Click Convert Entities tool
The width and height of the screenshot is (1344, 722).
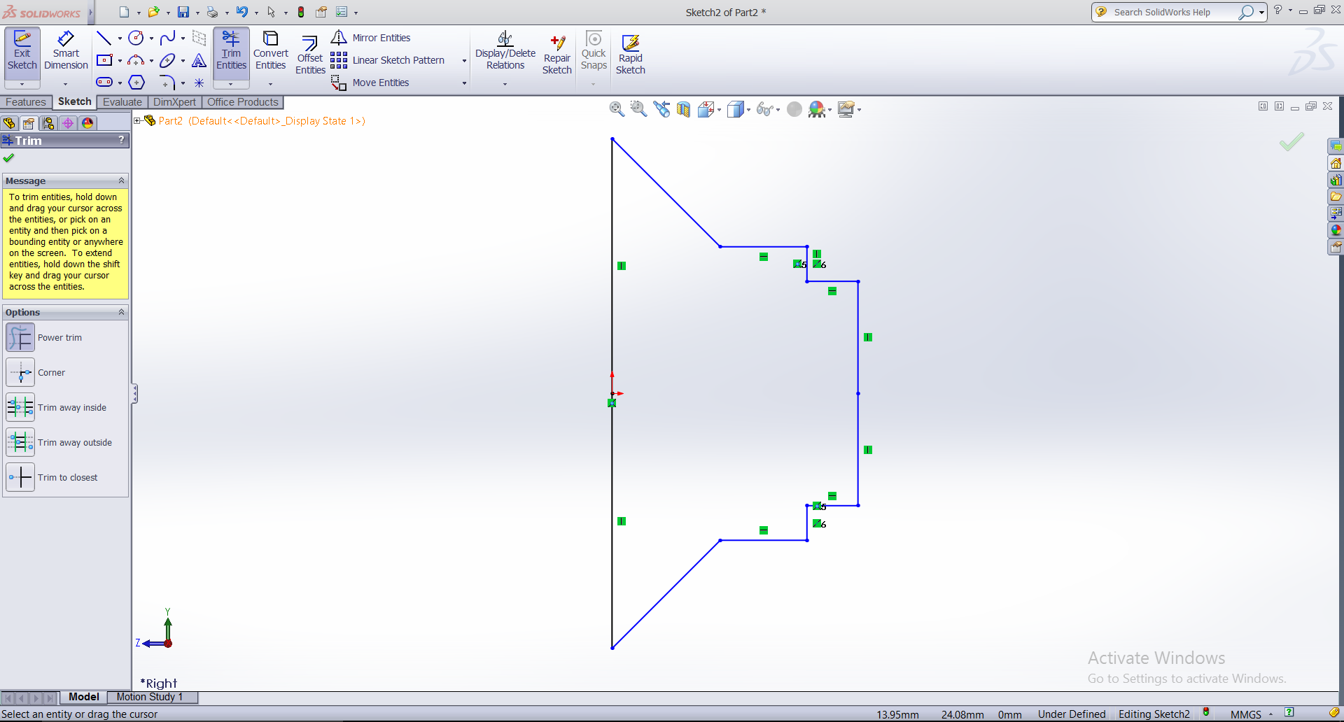pyautogui.click(x=271, y=50)
